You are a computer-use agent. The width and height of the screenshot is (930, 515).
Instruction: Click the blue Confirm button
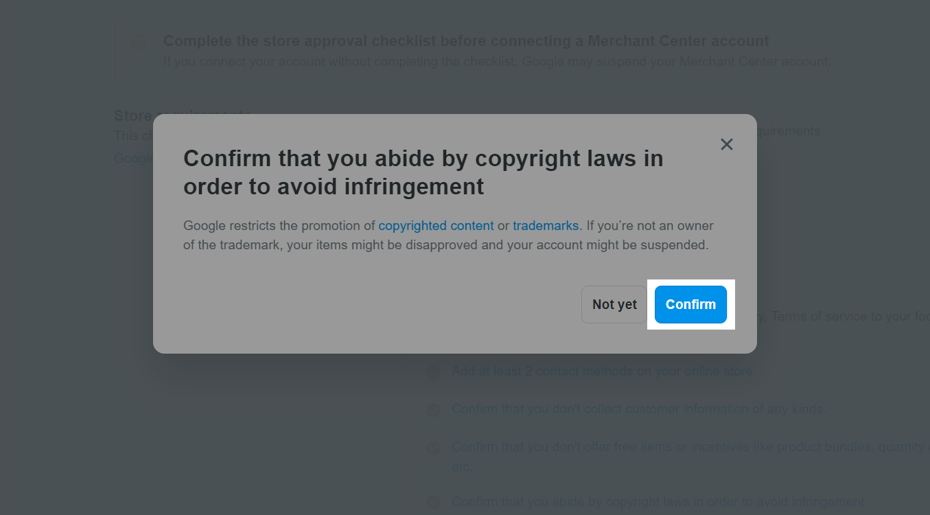pyautogui.click(x=690, y=304)
